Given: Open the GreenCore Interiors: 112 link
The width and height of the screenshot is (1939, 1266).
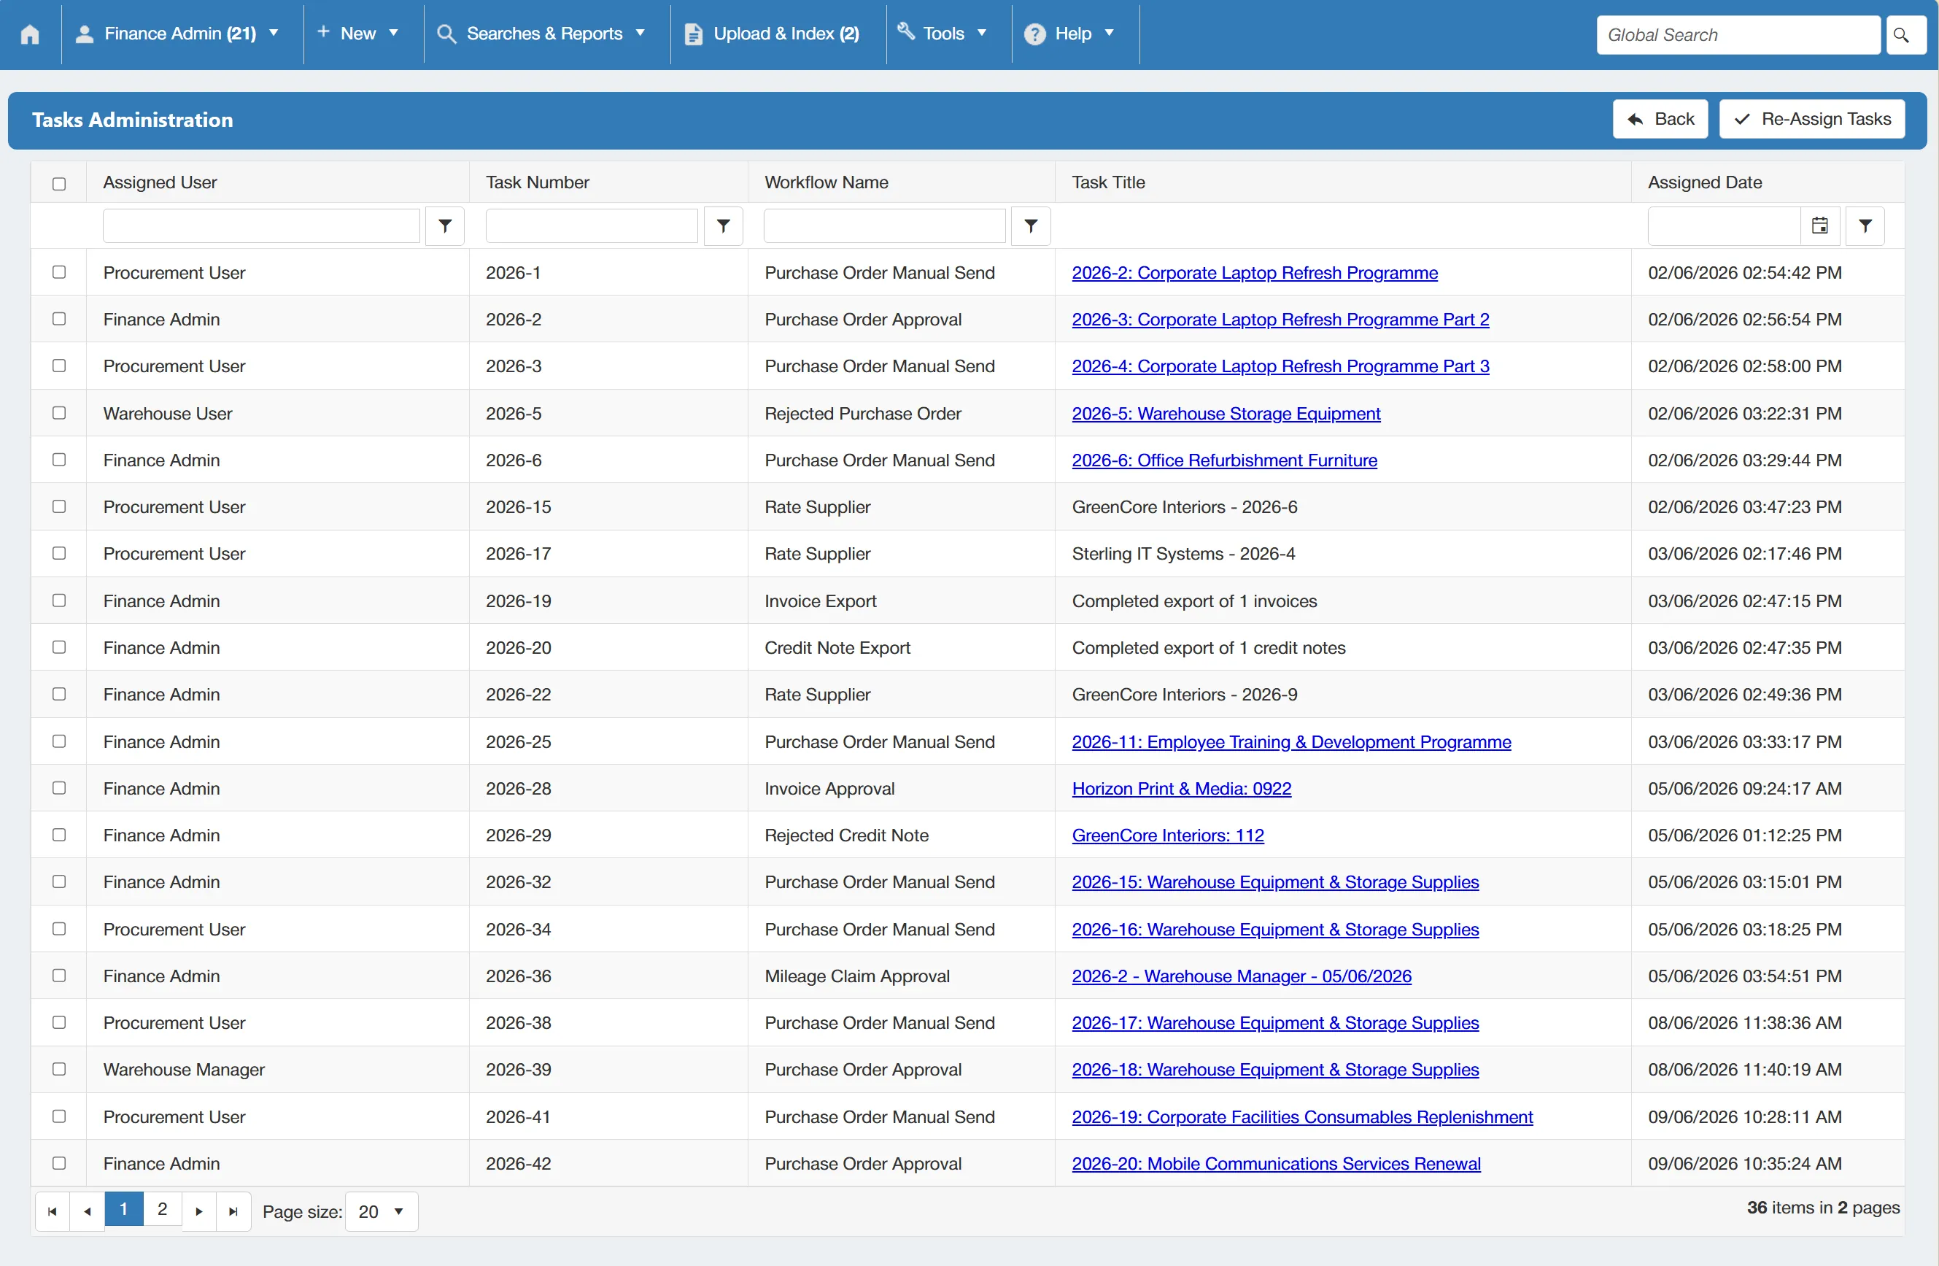Looking at the screenshot, I should tap(1167, 835).
